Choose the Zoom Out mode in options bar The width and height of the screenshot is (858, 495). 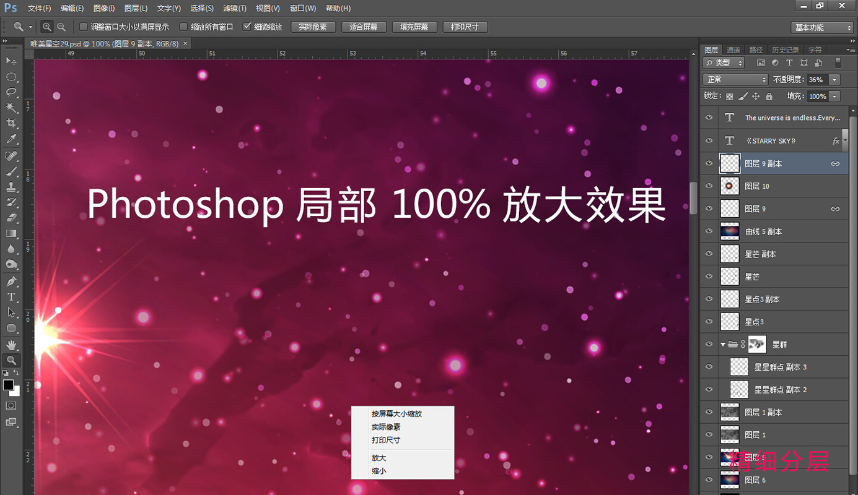61,27
